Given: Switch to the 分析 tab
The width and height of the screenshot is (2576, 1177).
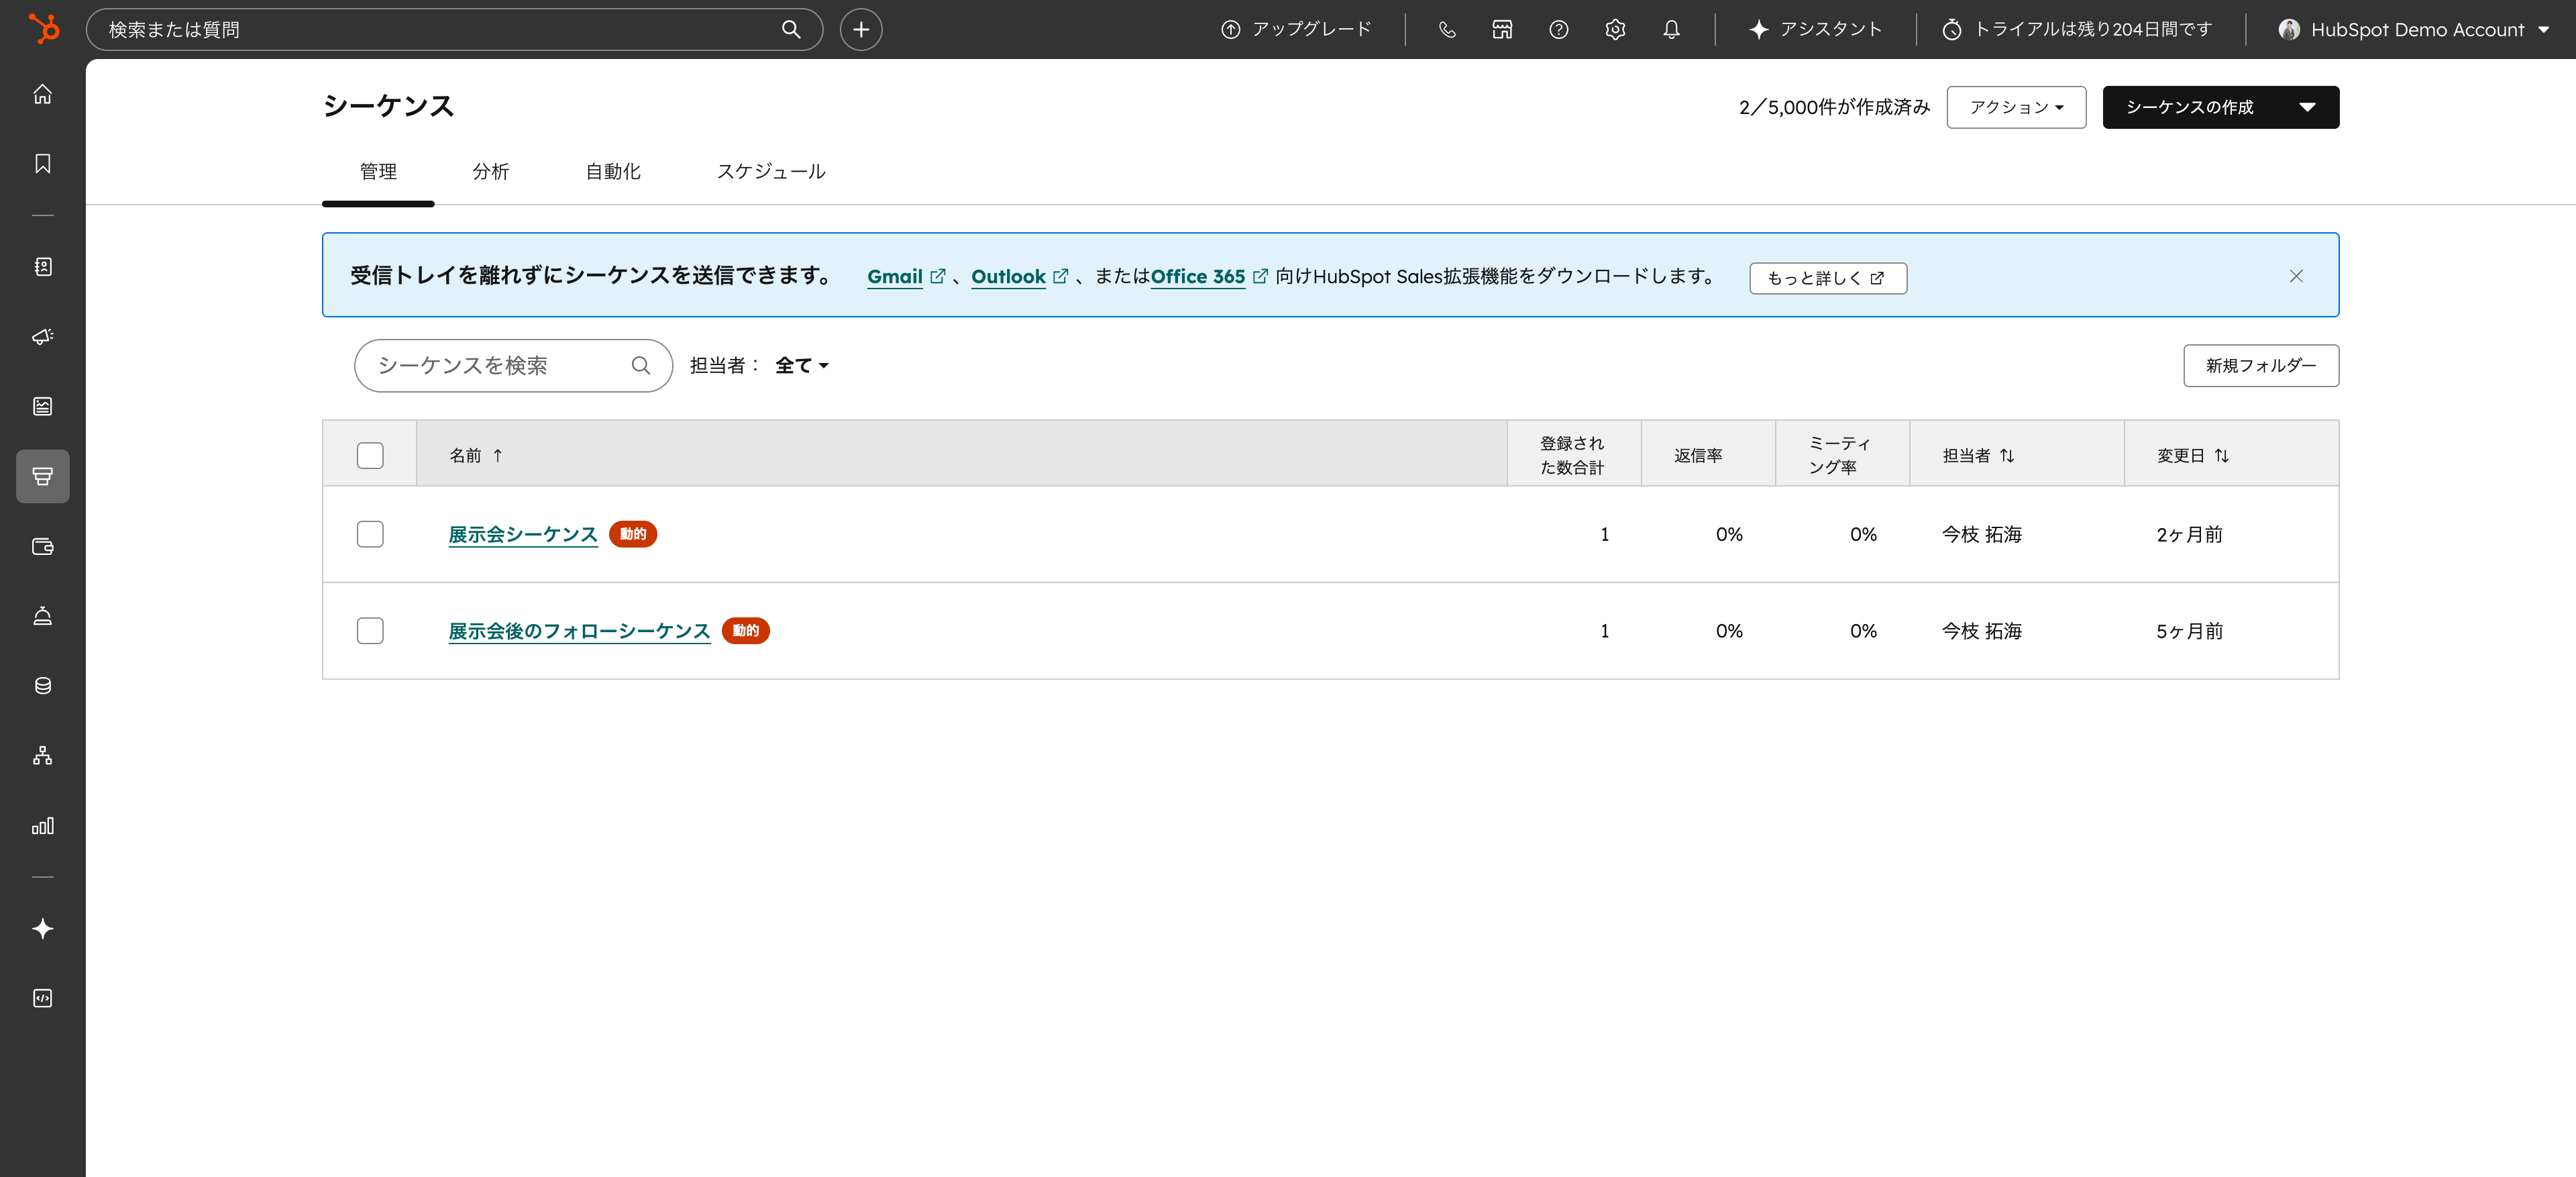Looking at the screenshot, I should click(491, 171).
